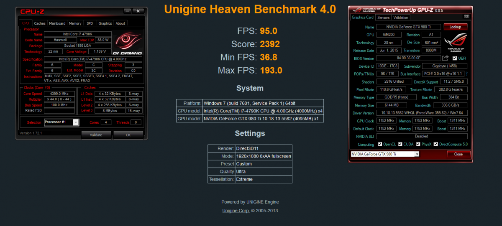
Task: Open the UNIGINE Engine link
Action: 263,202
